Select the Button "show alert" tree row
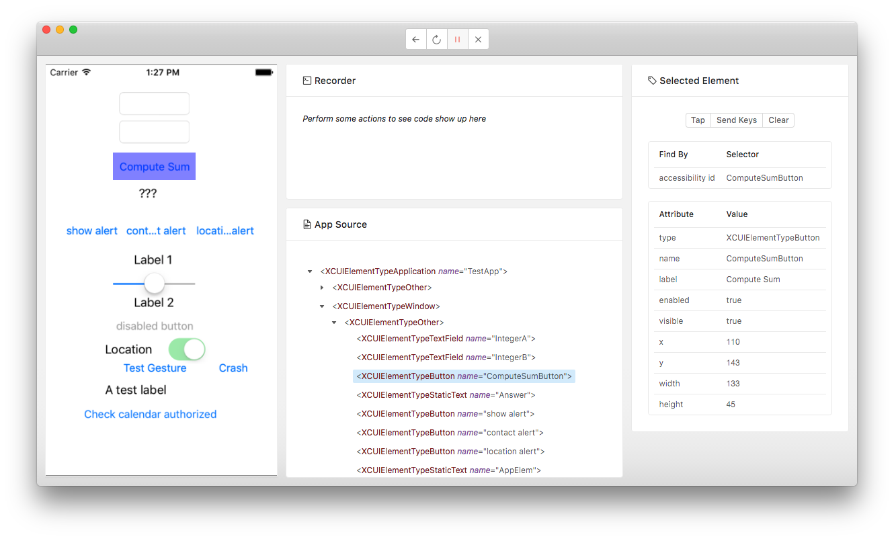The height and width of the screenshot is (549, 896). tap(446, 414)
